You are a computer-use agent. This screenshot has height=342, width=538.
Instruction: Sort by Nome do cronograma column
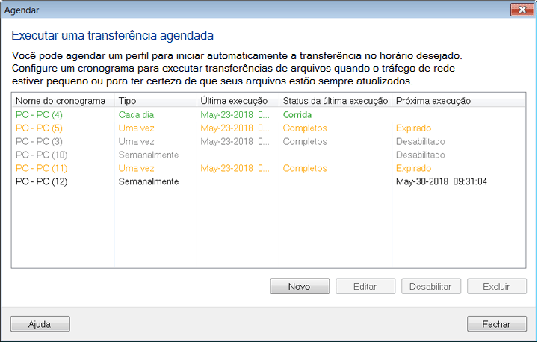pyautogui.click(x=61, y=101)
